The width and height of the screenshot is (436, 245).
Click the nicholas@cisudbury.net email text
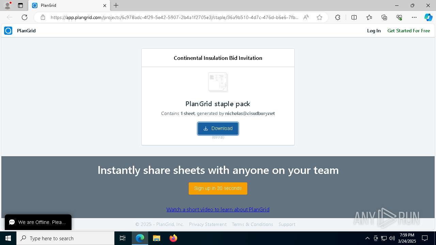[x=250, y=113]
